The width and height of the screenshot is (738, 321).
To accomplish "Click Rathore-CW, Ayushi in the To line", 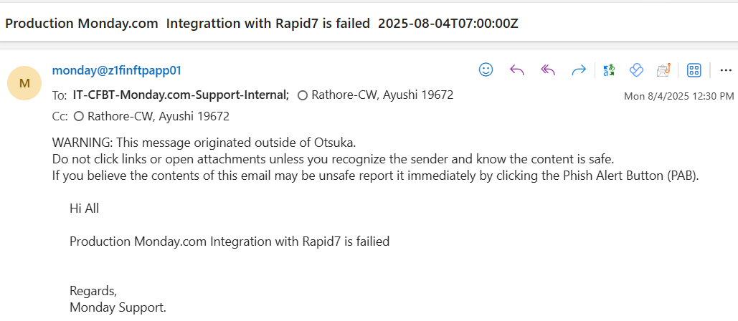I will (x=382, y=95).
